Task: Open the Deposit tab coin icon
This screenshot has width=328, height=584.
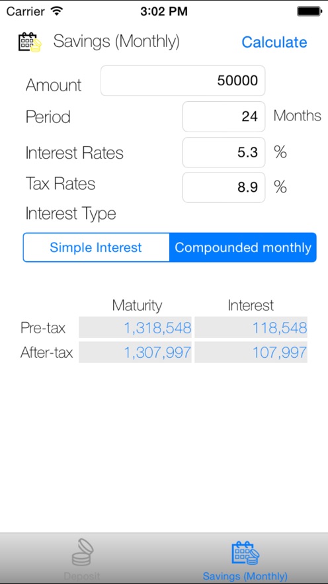Action: (x=82, y=552)
